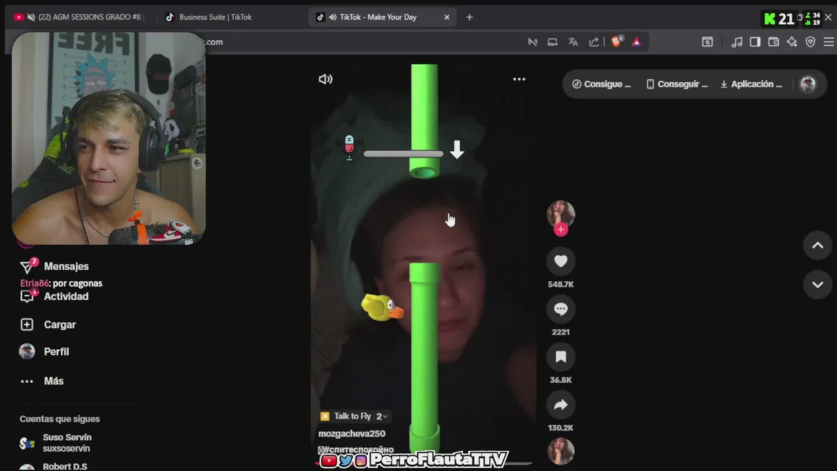This screenshot has height=471, width=837.
Task: Open the browser hamburger menu
Action: (x=828, y=42)
